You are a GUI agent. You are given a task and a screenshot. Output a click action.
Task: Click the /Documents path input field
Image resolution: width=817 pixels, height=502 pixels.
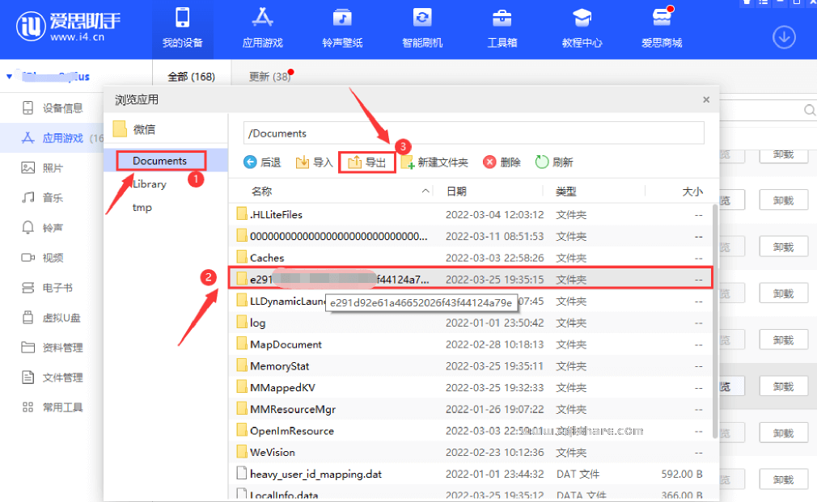click(x=473, y=133)
